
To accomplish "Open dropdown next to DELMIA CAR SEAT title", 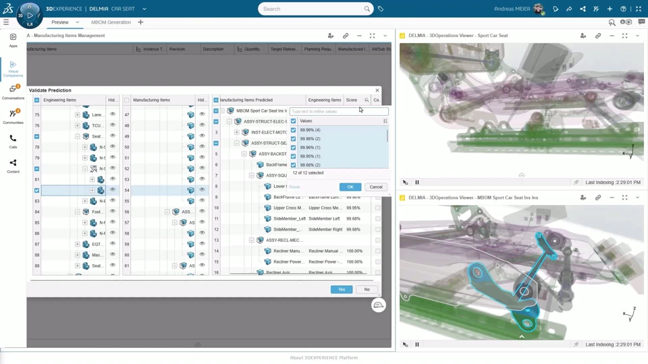I will 144,9.
